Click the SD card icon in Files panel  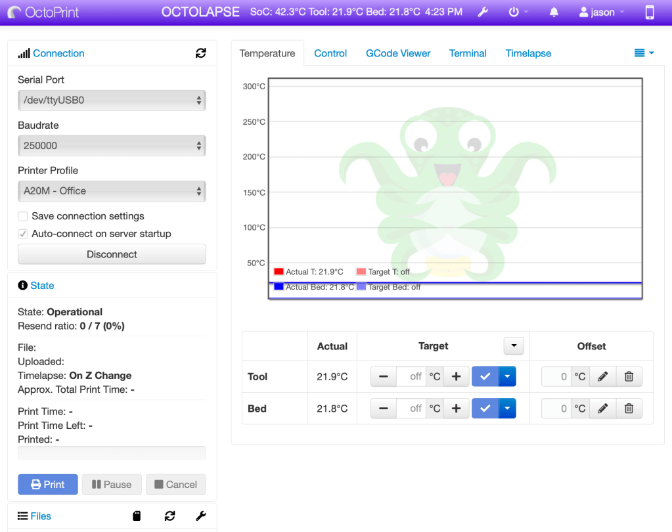pyautogui.click(x=136, y=516)
